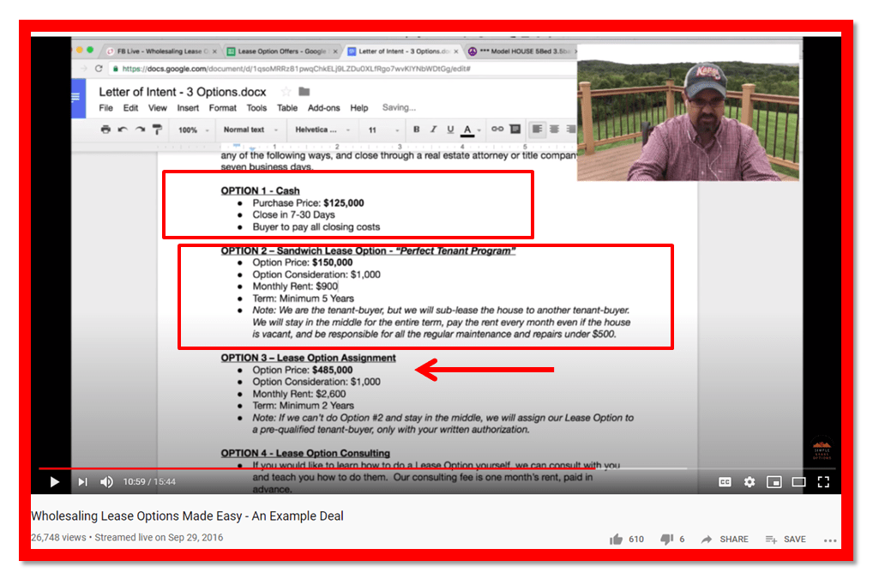Switch to theater mode view
This screenshot has width=873, height=573.
[798, 482]
